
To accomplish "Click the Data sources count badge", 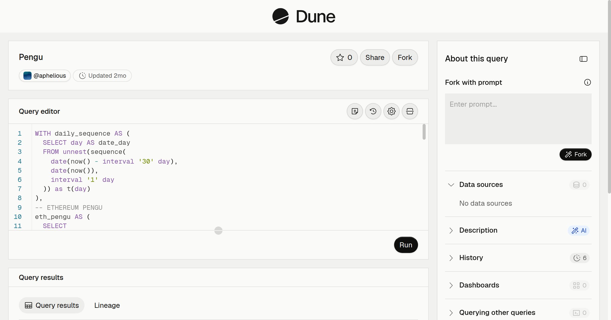I will tap(579, 185).
